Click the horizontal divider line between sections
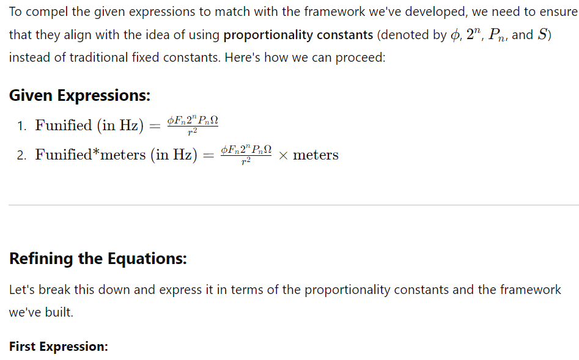 [294, 205]
